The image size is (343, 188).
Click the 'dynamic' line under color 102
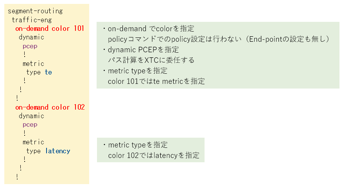click(x=32, y=116)
